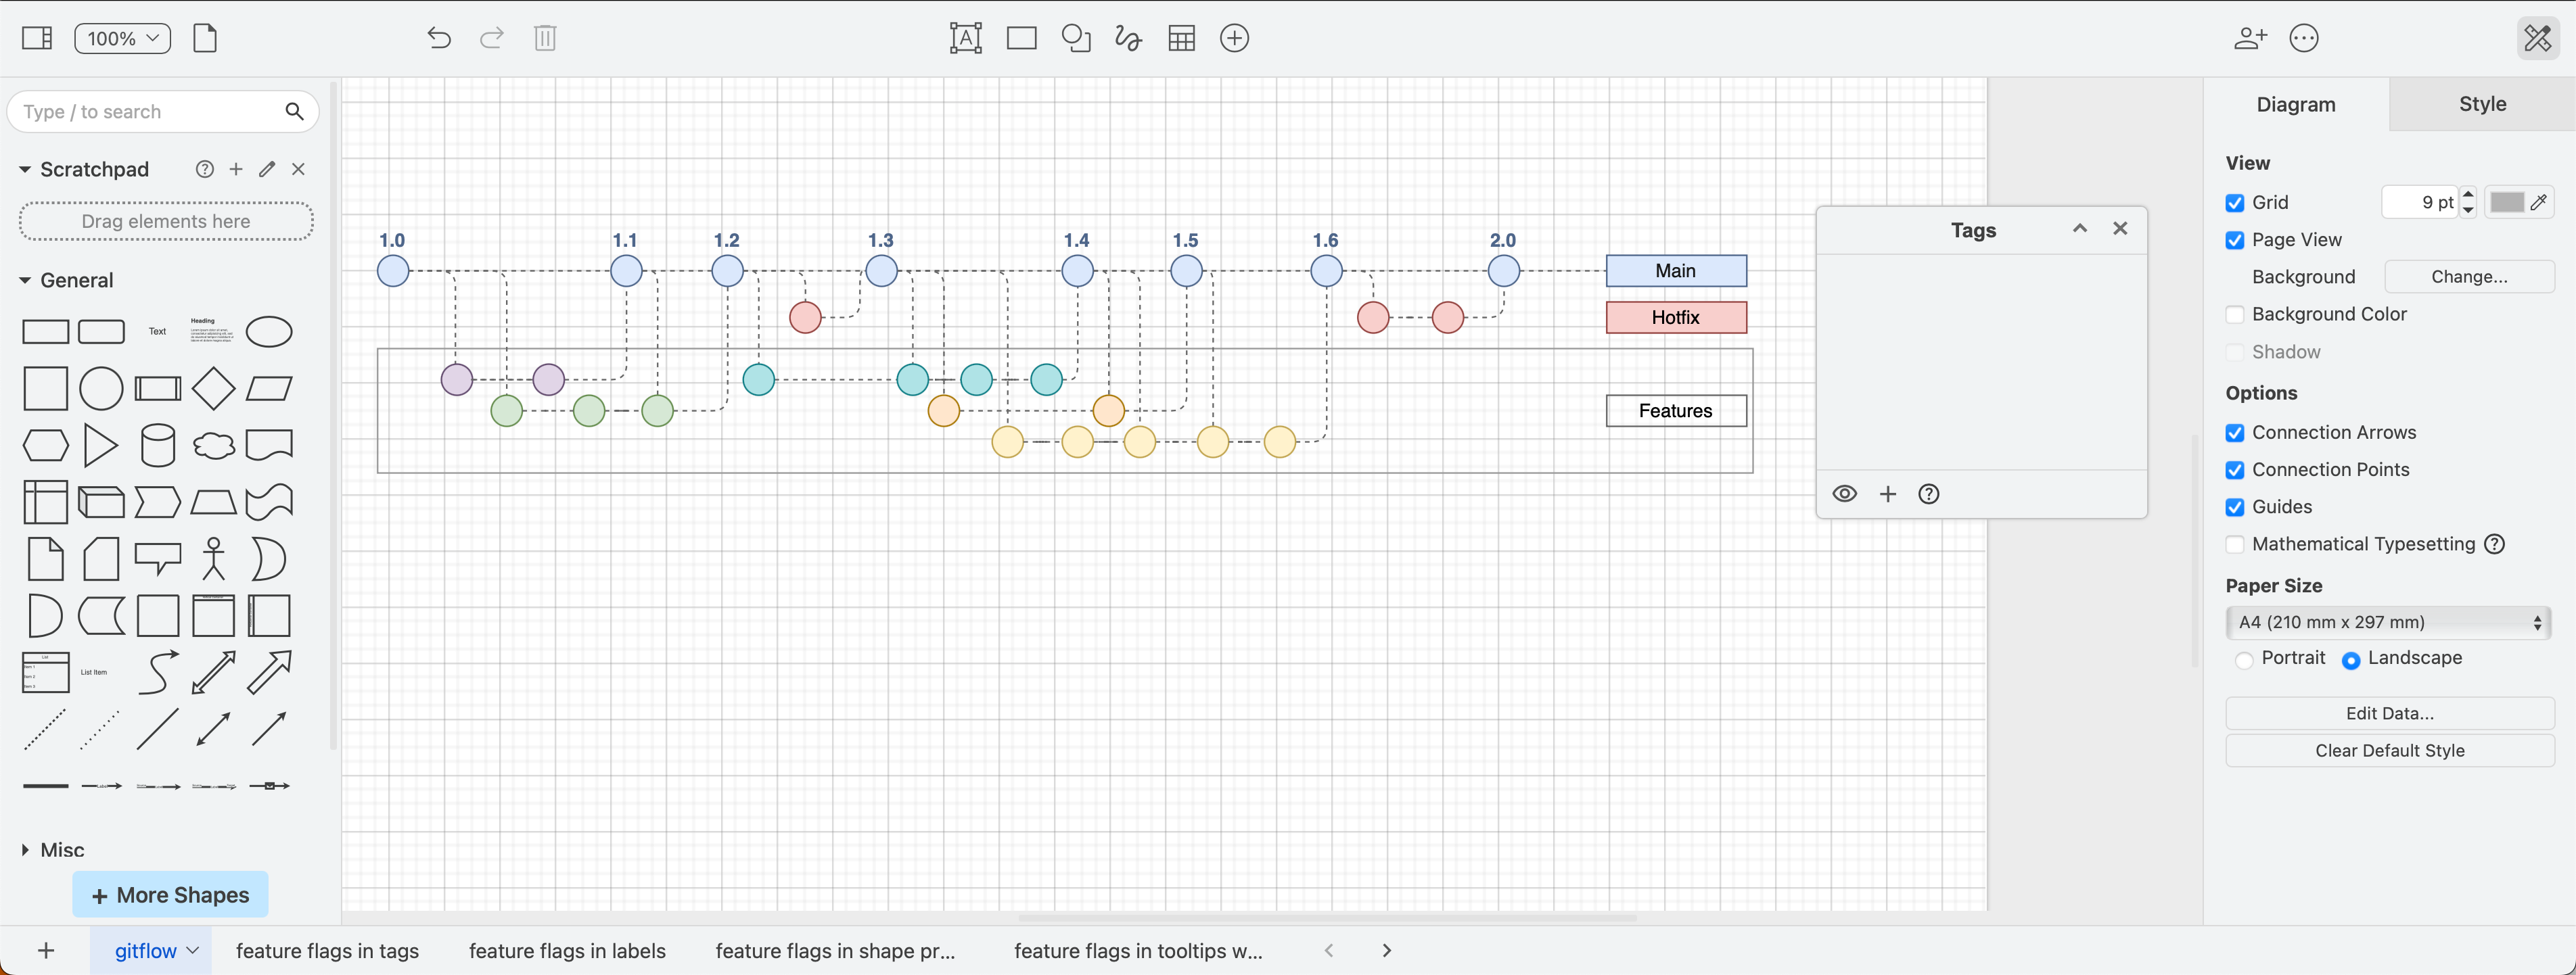Click the Delete icon in the toolbar
Image resolution: width=2576 pixels, height=975 pixels.
tap(545, 38)
